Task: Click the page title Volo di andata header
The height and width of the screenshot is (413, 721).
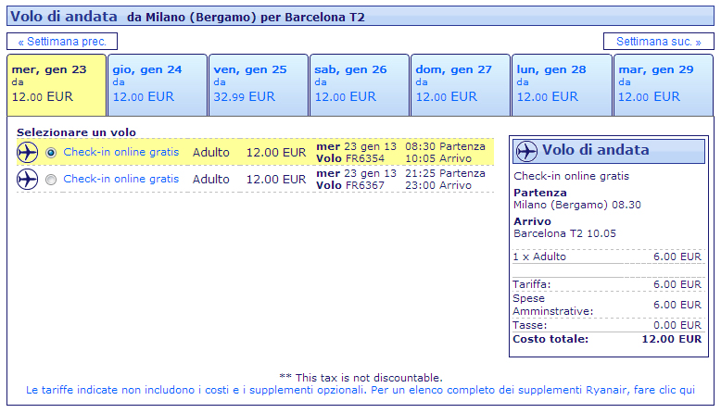Action: (x=64, y=17)
